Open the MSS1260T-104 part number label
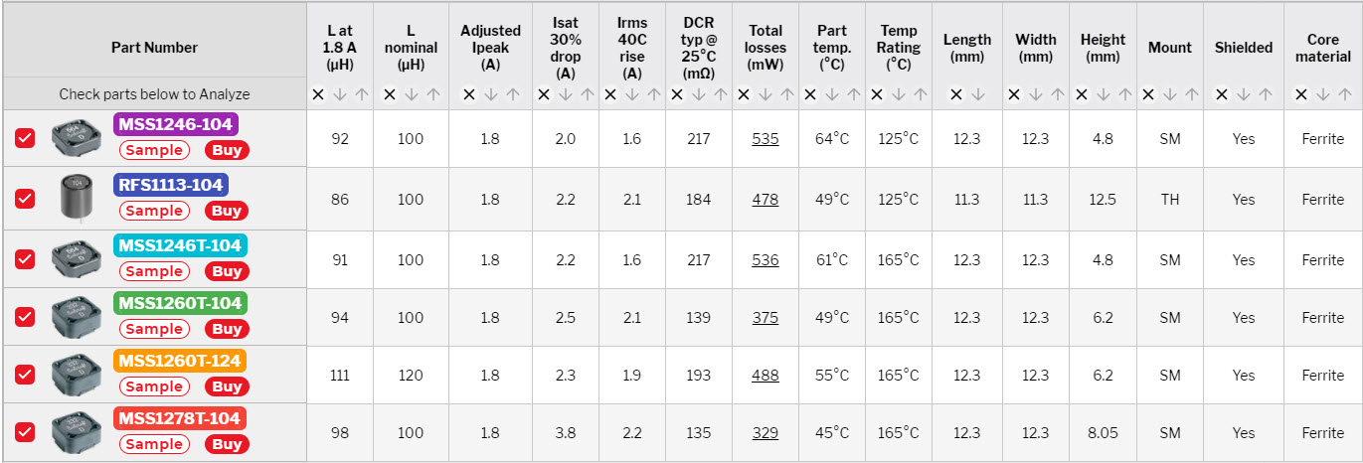 [180, 303]
